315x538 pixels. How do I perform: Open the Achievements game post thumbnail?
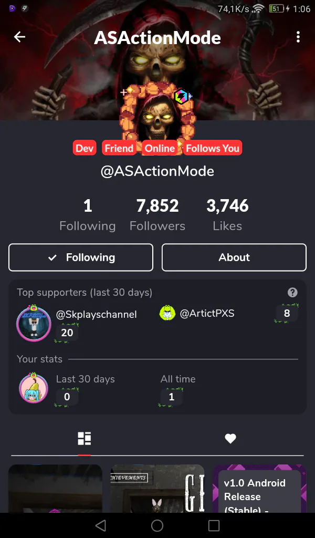[x=157, y=489]
